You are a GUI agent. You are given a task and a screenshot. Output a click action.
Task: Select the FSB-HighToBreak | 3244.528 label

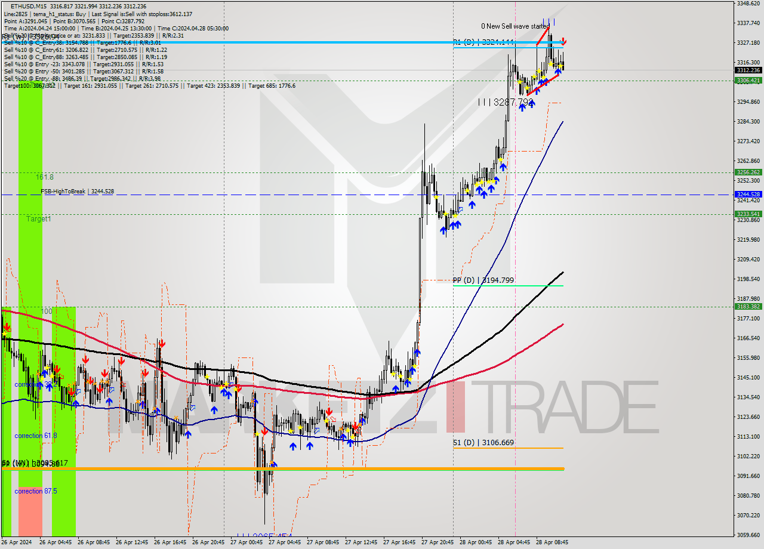click(x=77, y=192)
